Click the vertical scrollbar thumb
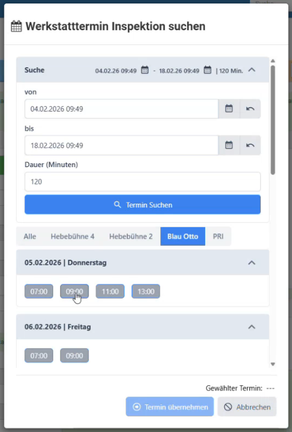 pyautogui.click(x=273, y=120)
